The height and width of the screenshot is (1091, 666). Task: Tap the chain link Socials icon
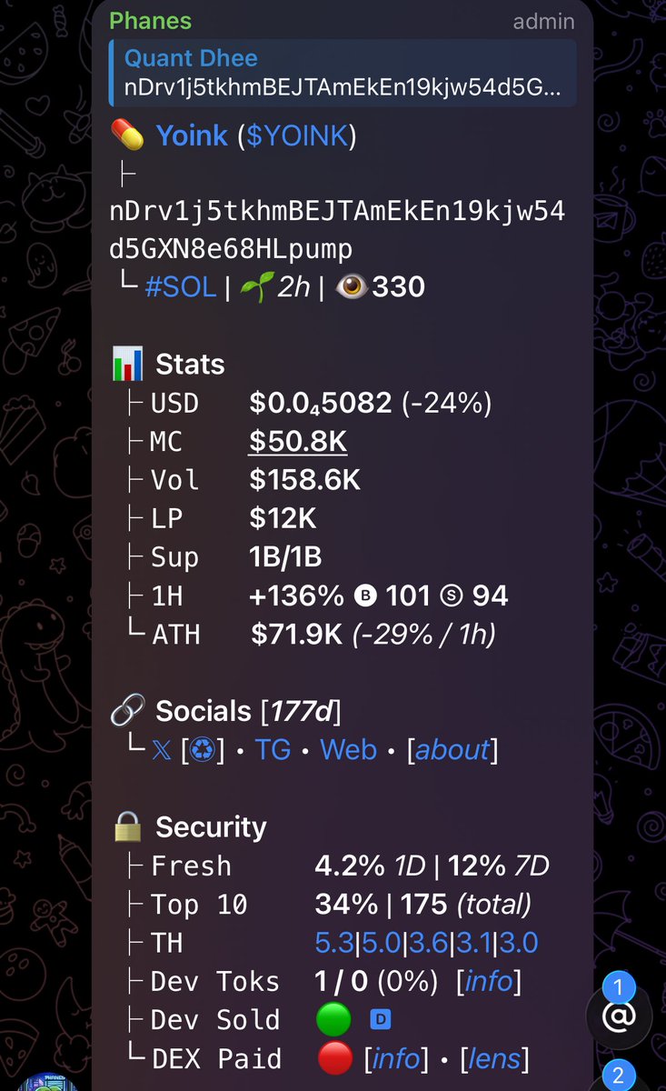(x=127, y=711)
